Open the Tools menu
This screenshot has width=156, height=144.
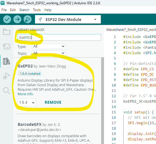(x=37, y=10)
